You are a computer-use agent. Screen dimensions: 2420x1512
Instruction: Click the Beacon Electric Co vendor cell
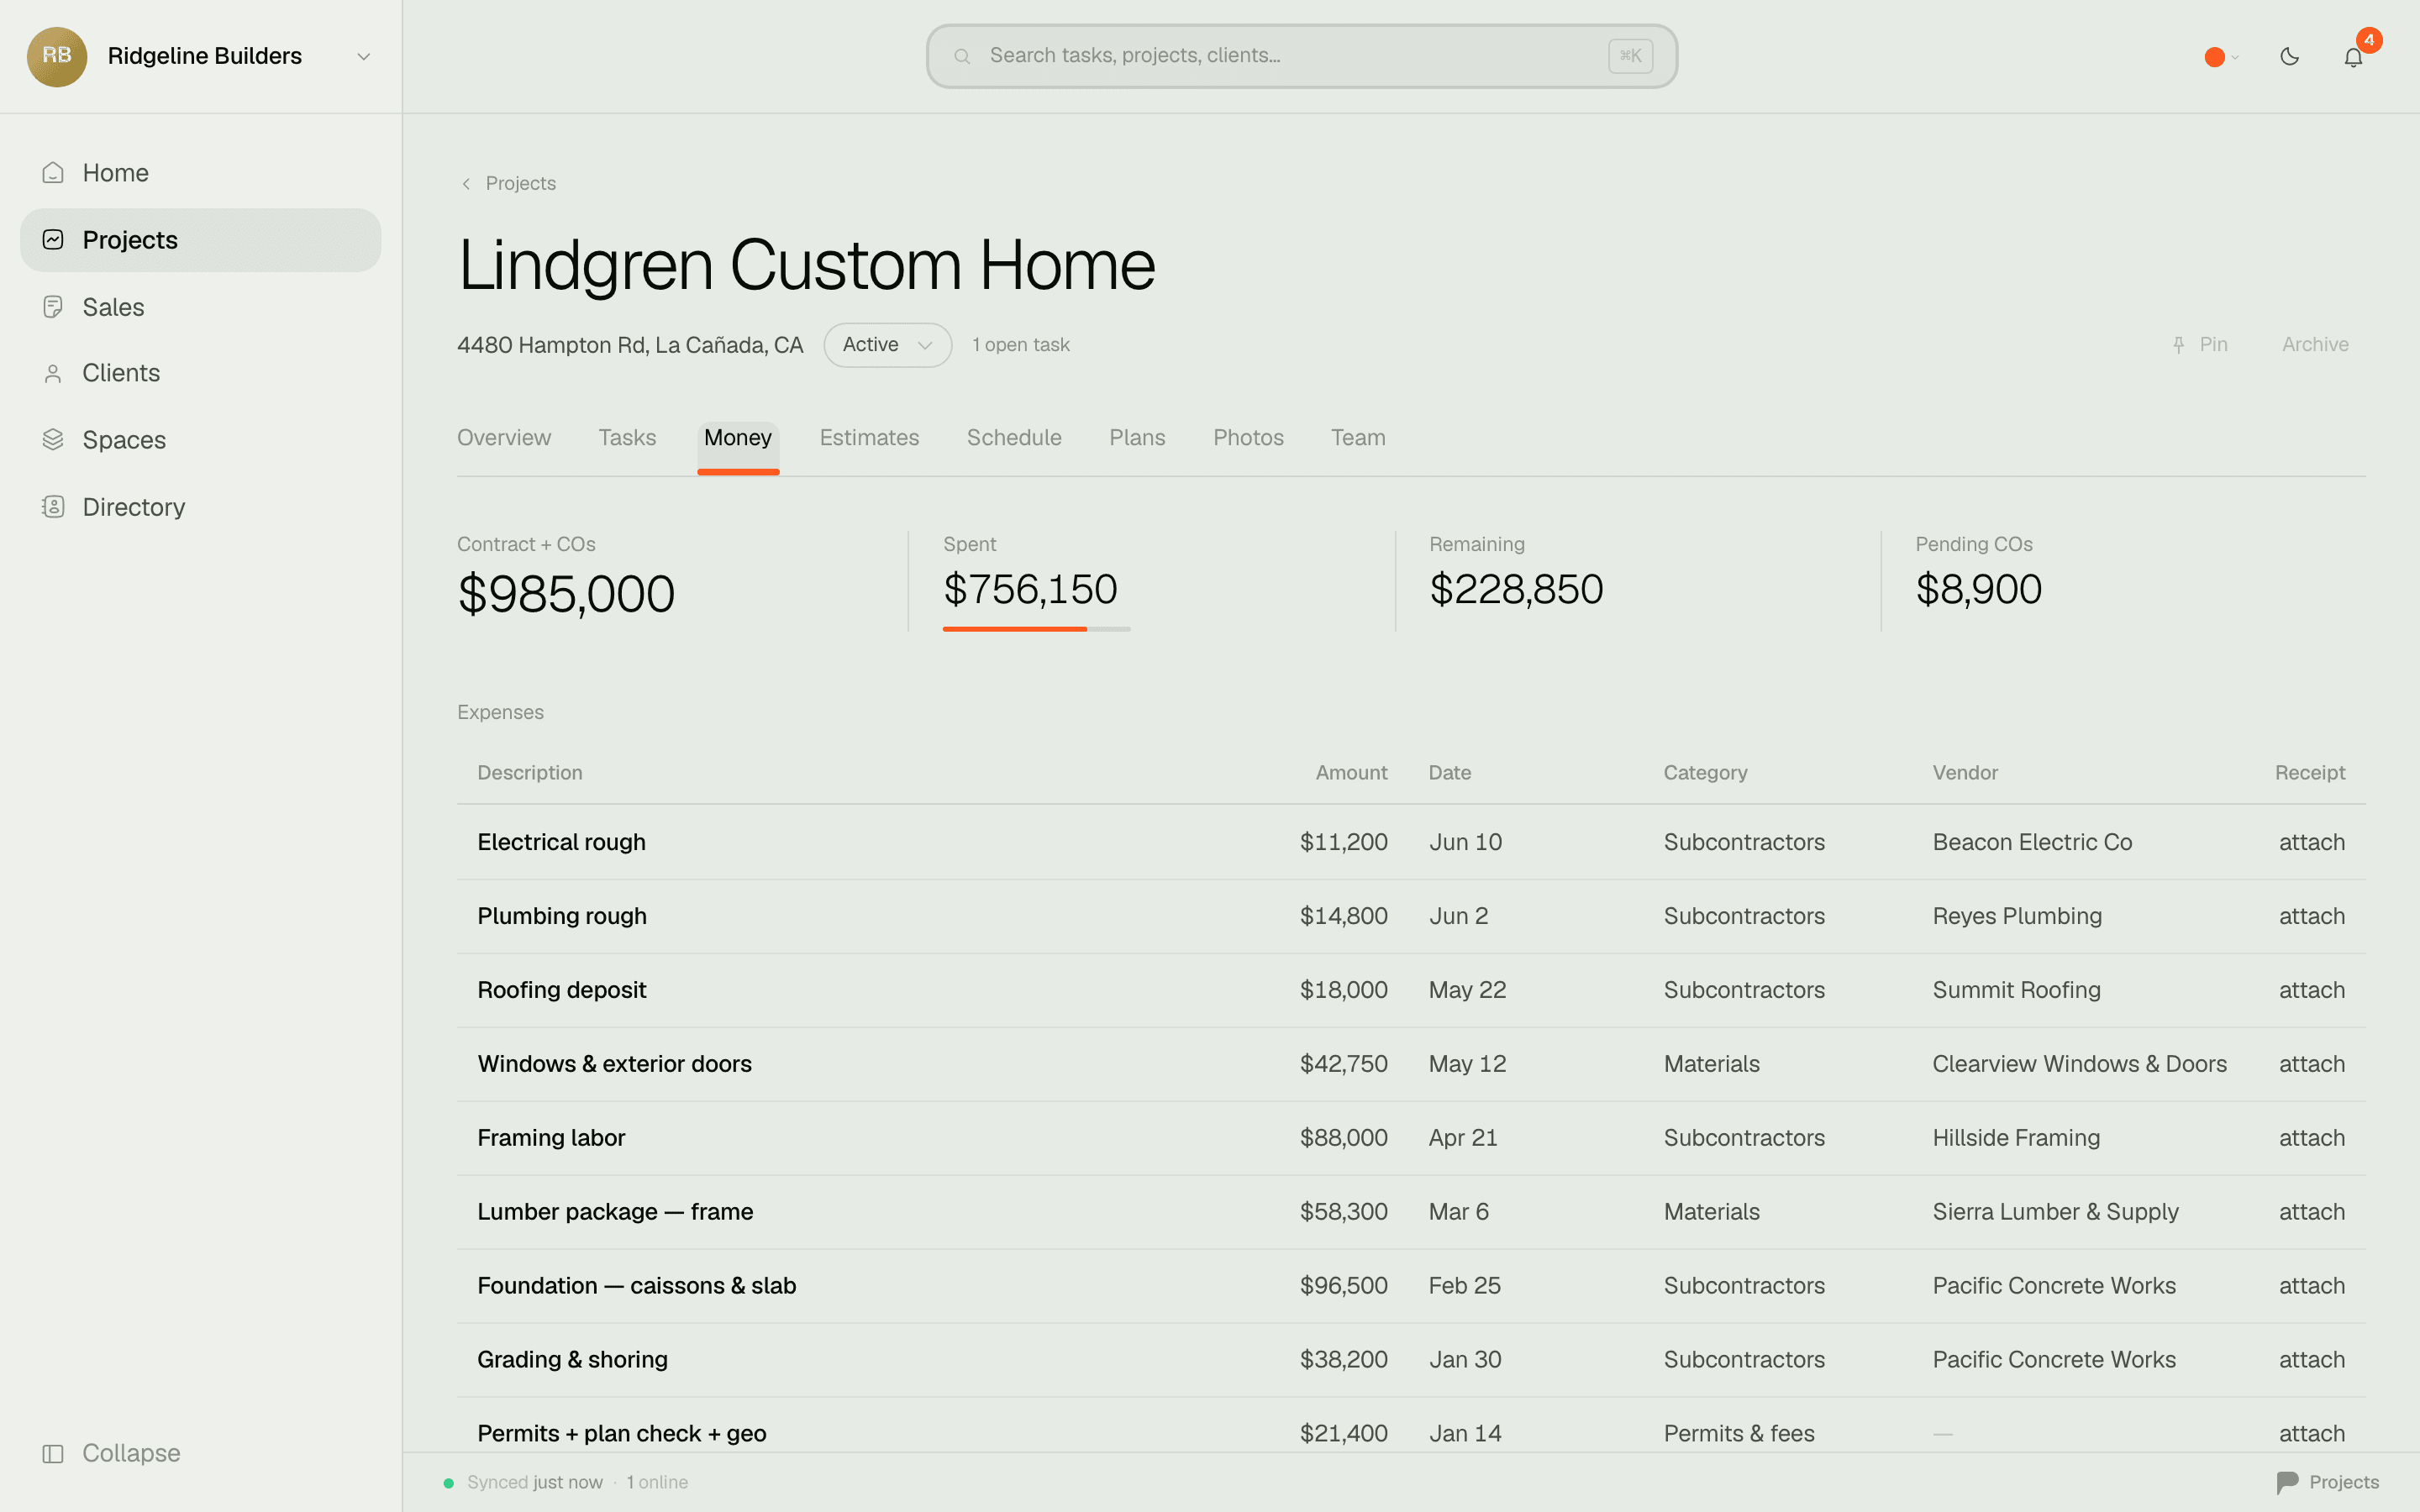pos(2032,843)
